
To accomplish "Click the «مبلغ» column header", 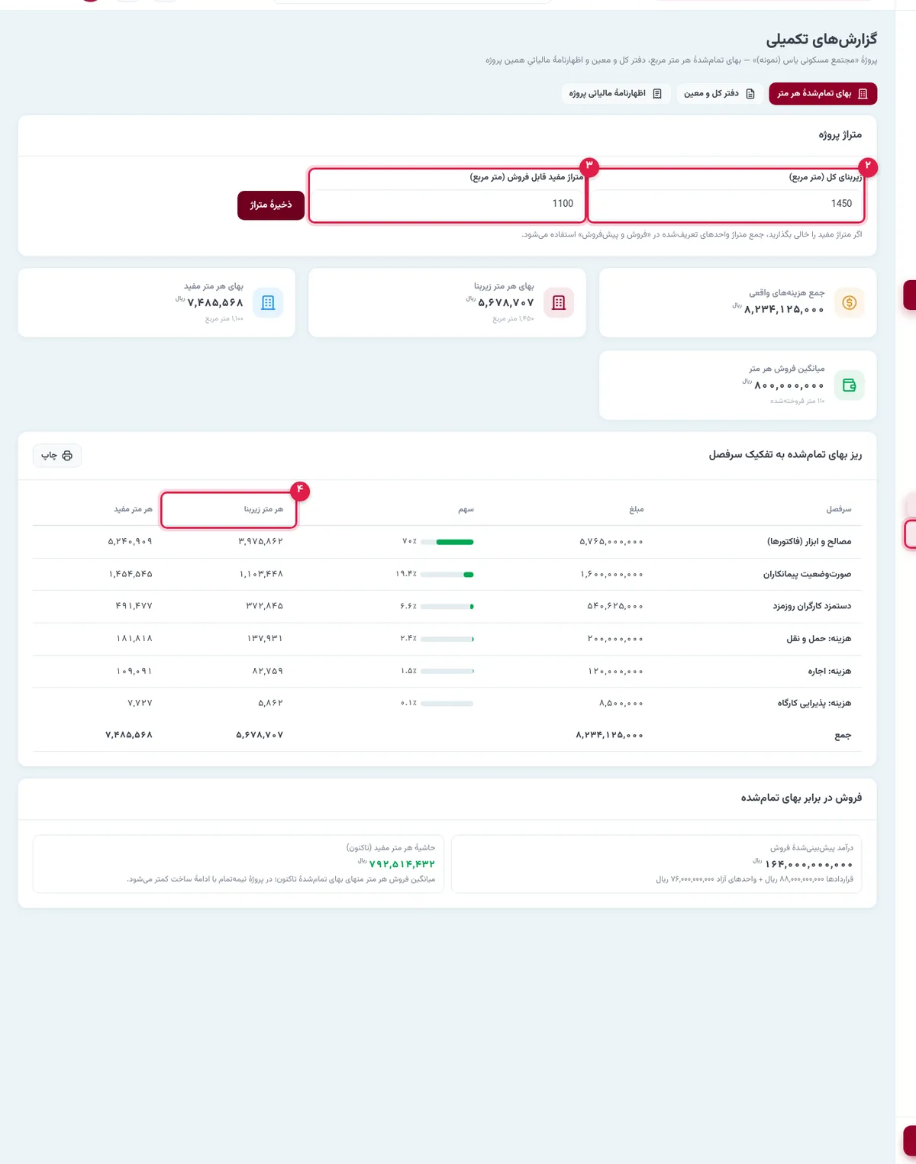I will [x=637, y=509].
